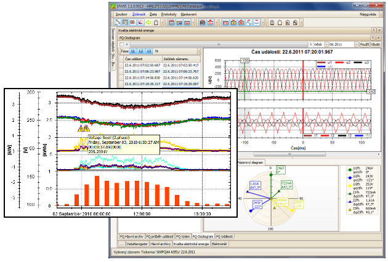Open the Protokoly menu

(x=169, y=14)
